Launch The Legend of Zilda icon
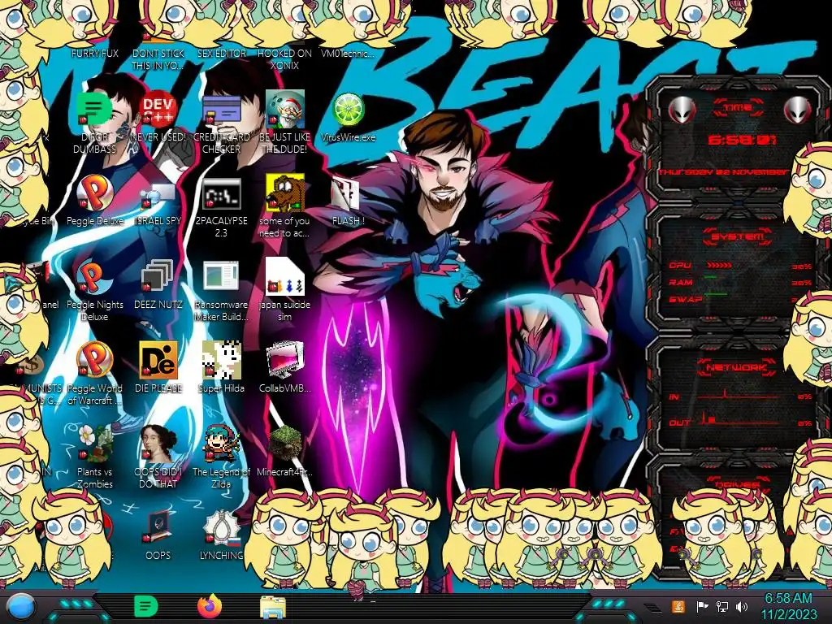The image size is (832, 624). (x=221, y=444)
